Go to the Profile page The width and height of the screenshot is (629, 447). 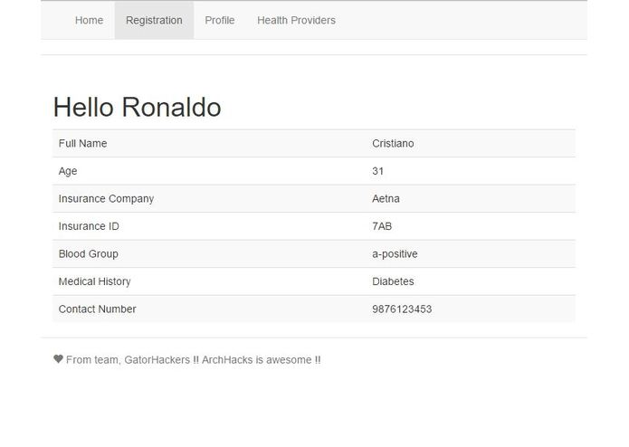[219, 20]
